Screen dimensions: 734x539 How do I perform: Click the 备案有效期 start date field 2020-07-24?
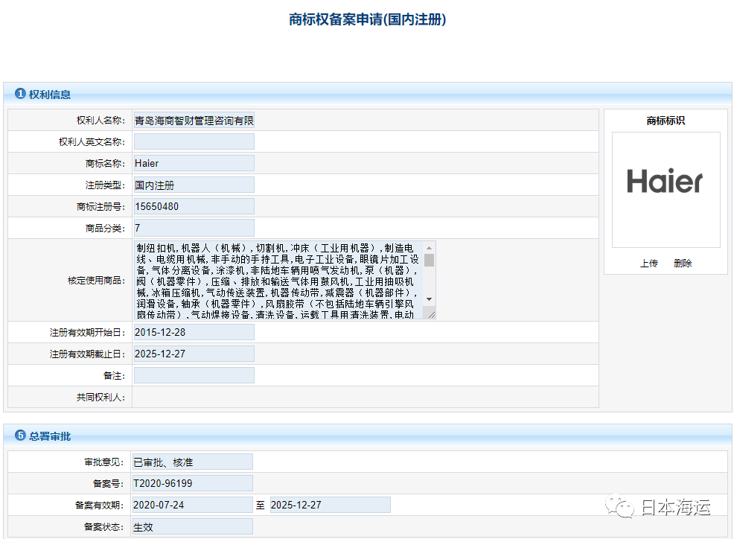coord(192,505)
